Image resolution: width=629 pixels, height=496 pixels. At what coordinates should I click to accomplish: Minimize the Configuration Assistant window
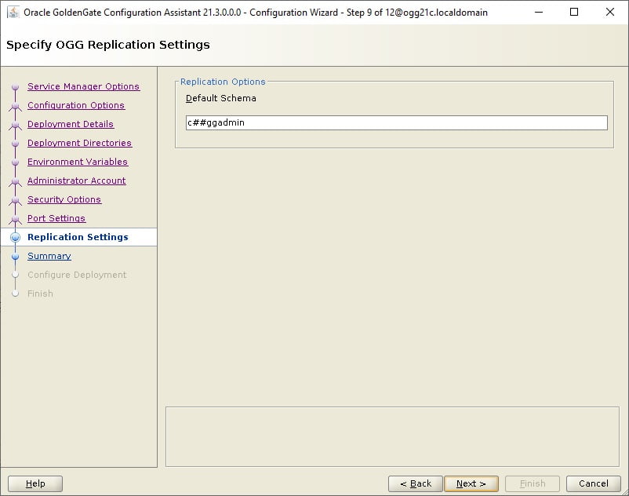[539, 12]
